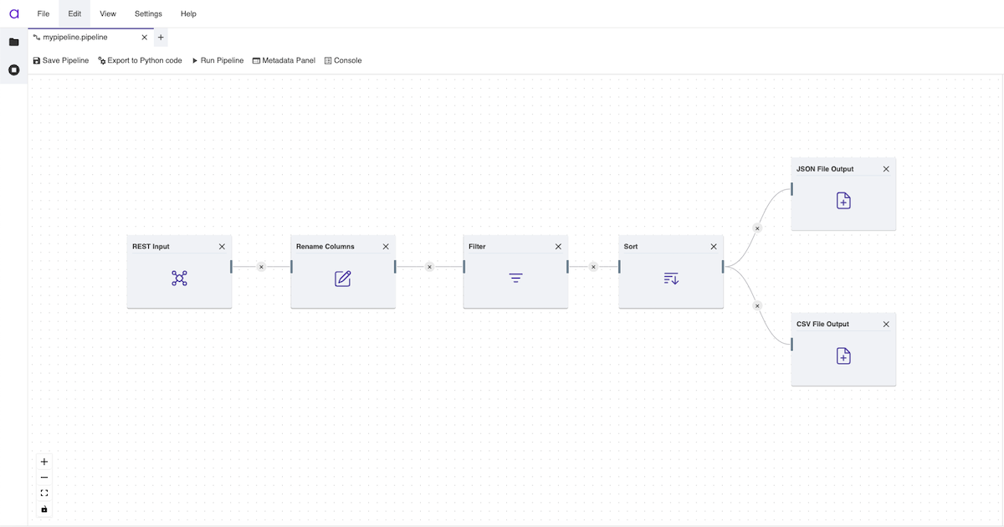The width and height of the screenshot is (1004, 527).
Task: Zoom in on the canvas
Action: click(44, 462)
